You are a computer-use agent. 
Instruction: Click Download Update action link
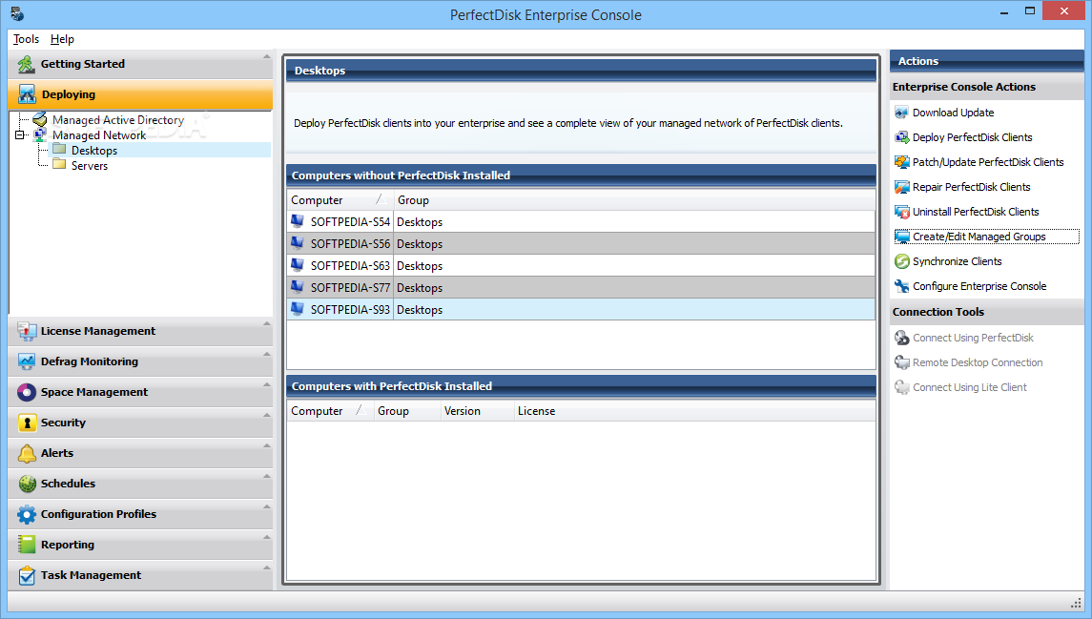tap(953, 113)
